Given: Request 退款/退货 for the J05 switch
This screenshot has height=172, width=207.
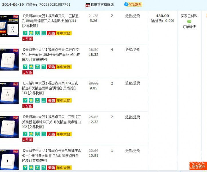Looking at the screenshot, I should 133,50.
